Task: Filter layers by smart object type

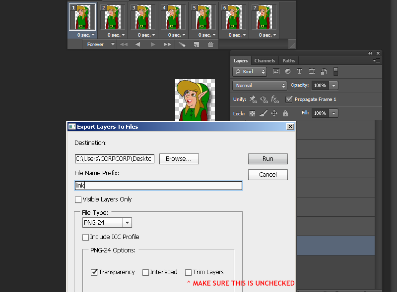Action: 324,71
